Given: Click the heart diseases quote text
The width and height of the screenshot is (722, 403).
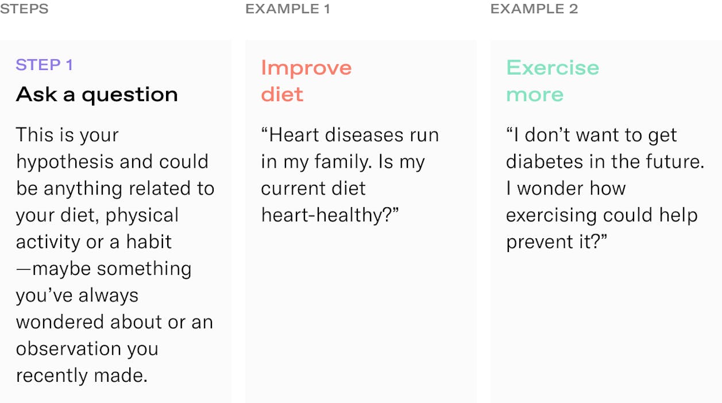Looking at the screenshot, I should 350,175.
